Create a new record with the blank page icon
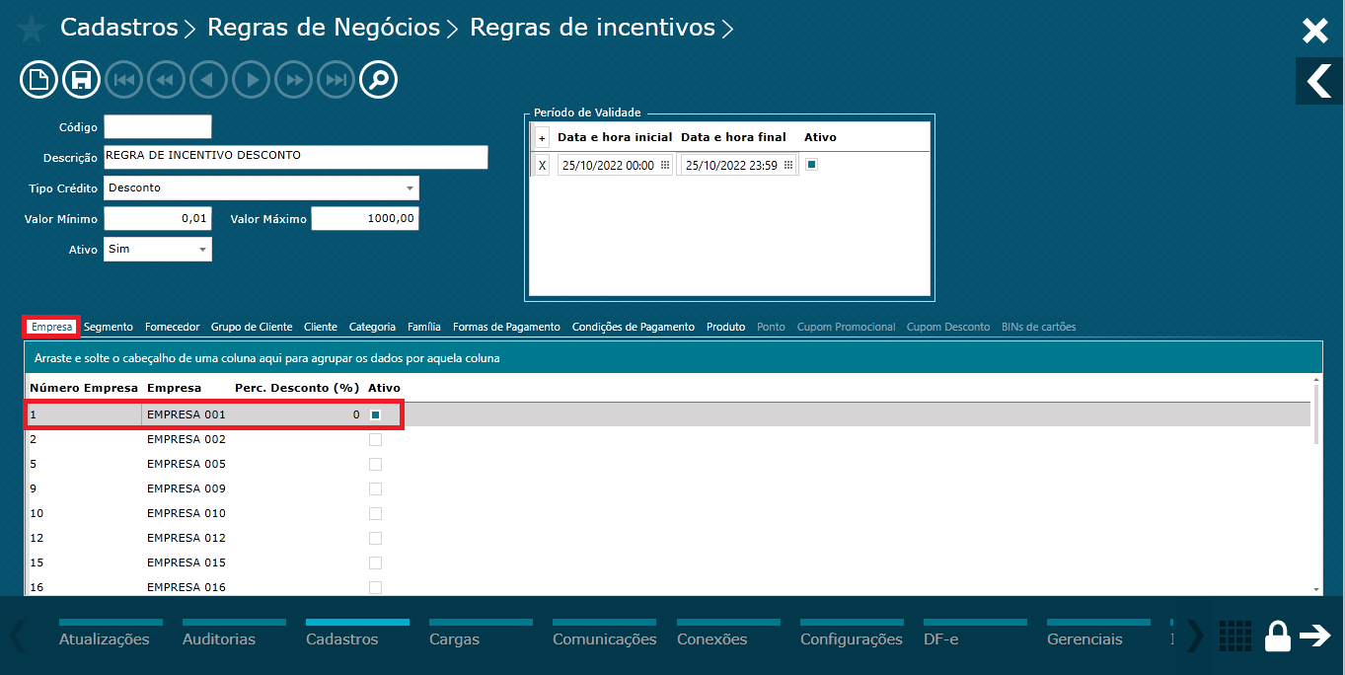This screenshot has width=1345, height=675. click(x=38, y=80)
